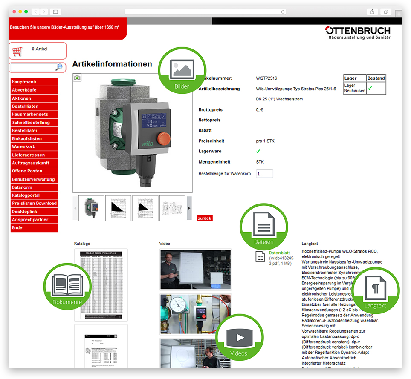Click the small green image zoom icon
Viewport: 411px width, 379px height.
coord(77,78)
